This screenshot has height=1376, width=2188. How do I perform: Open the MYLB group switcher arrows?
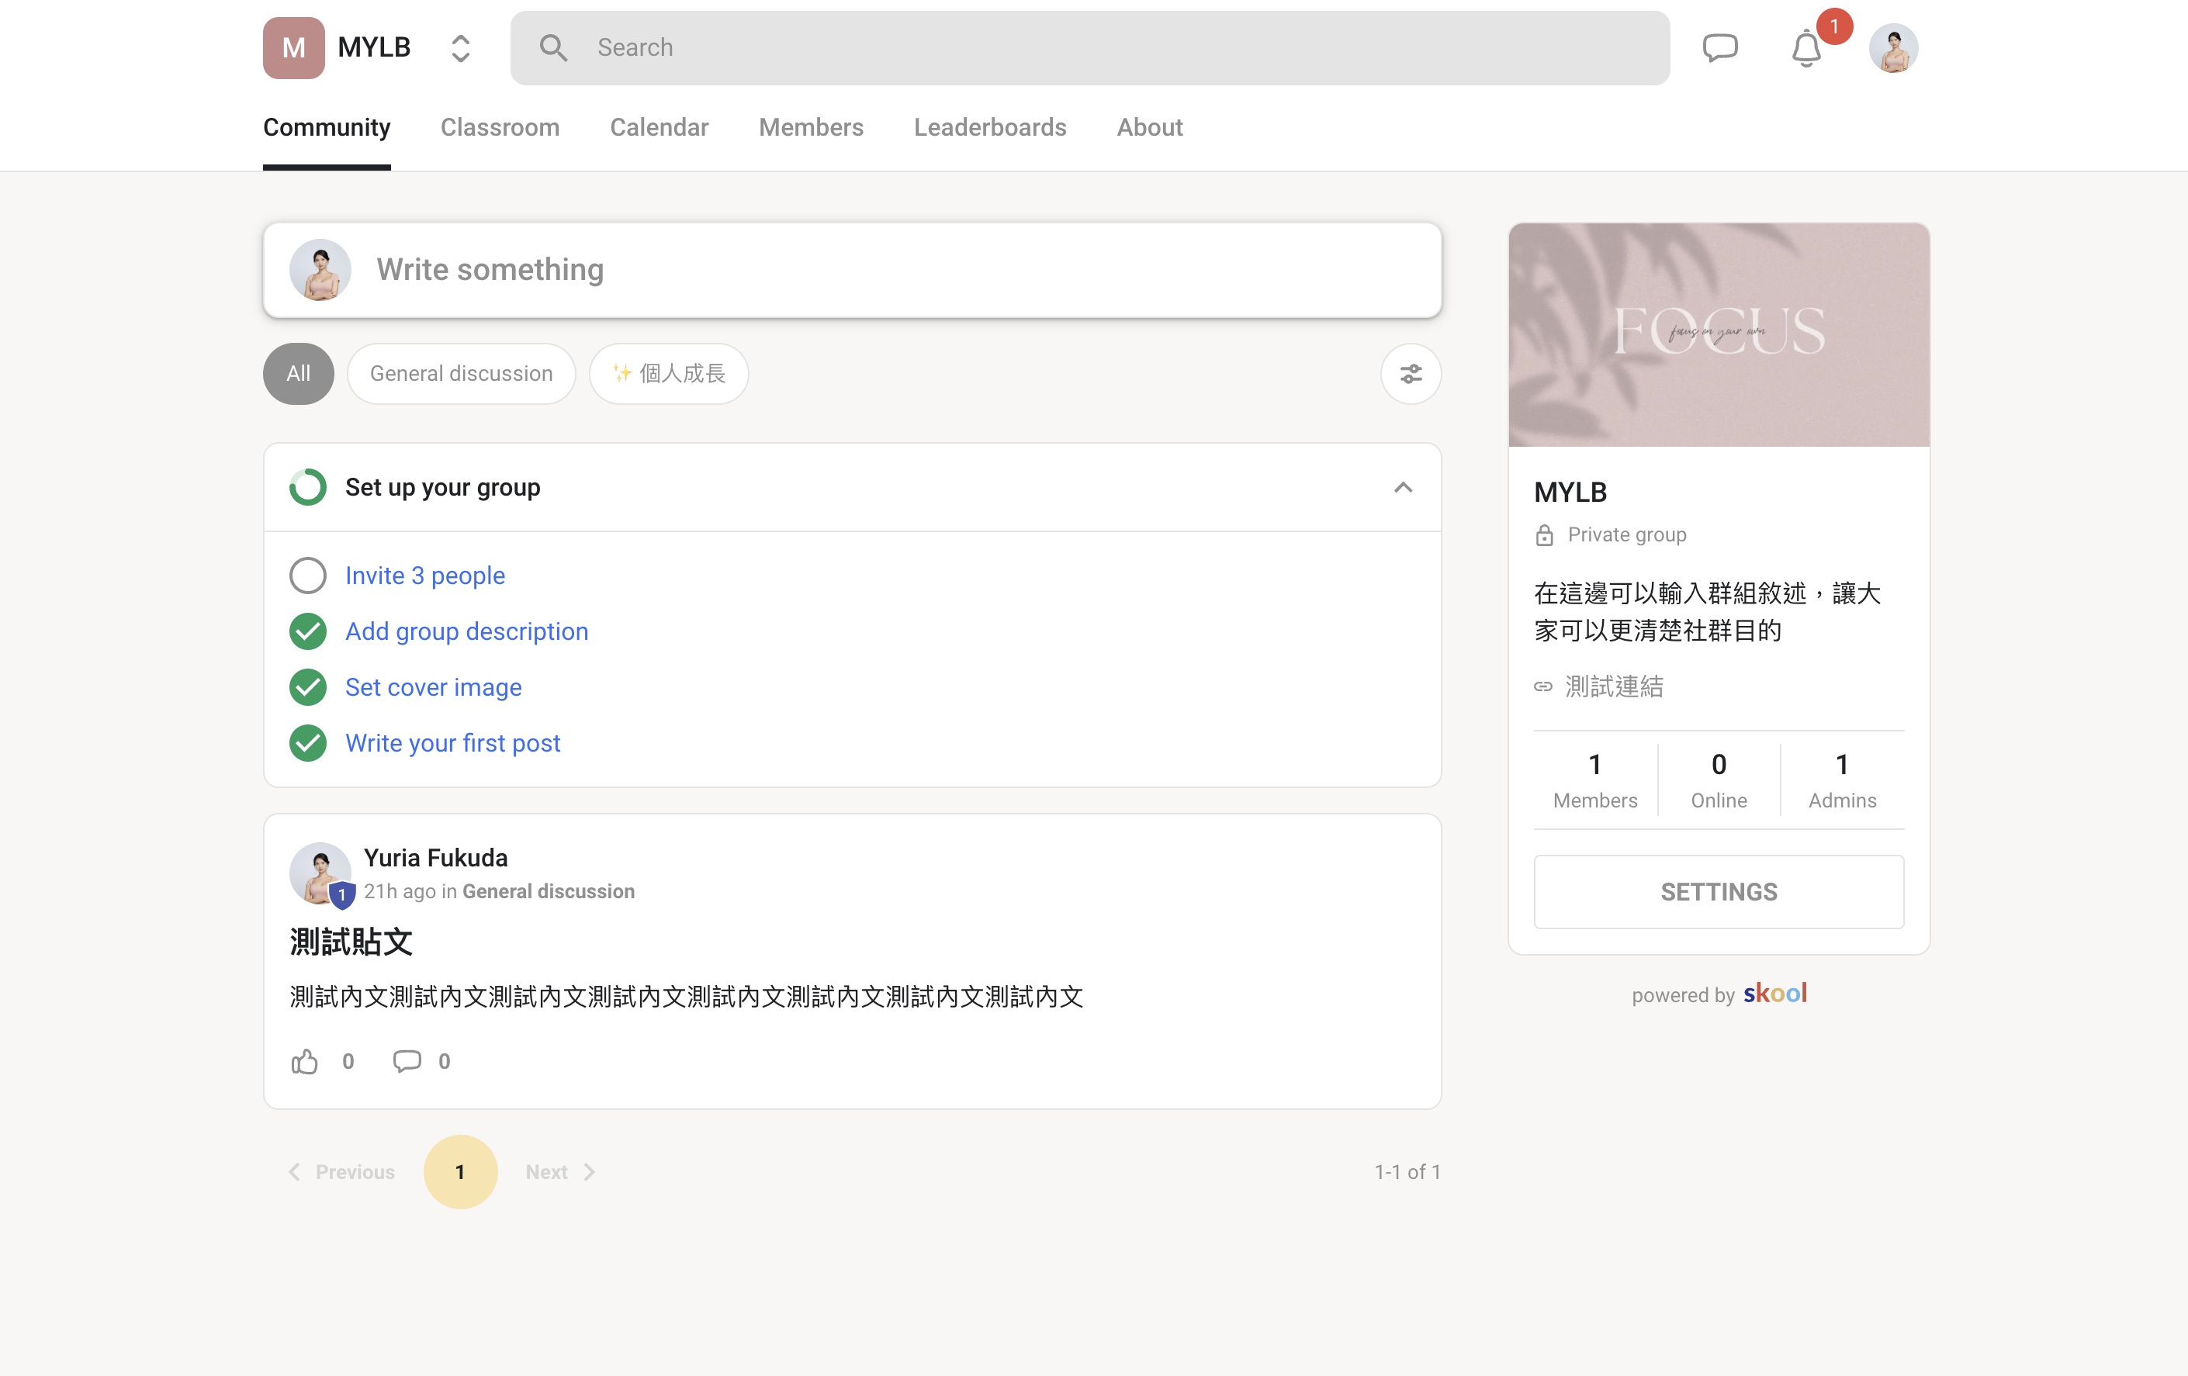(461, 47)
